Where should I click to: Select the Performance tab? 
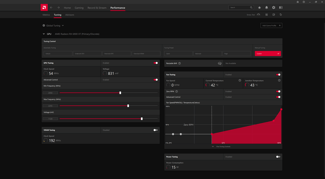point(117,8)
